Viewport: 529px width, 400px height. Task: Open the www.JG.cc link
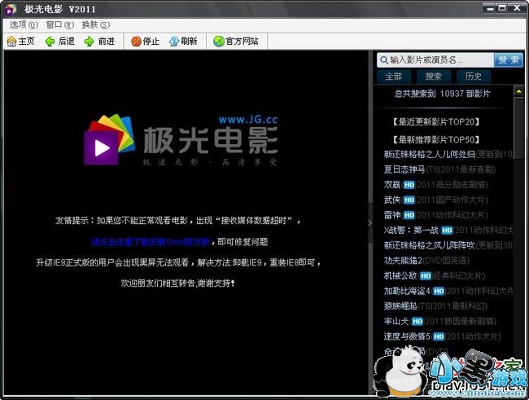pyautogui.click(x=248, y=120)
